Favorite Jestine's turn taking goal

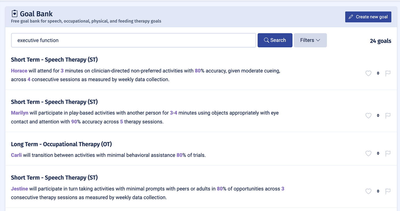[368, 191]
